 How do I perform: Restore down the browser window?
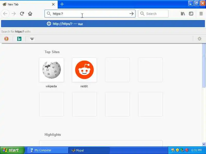197,4
